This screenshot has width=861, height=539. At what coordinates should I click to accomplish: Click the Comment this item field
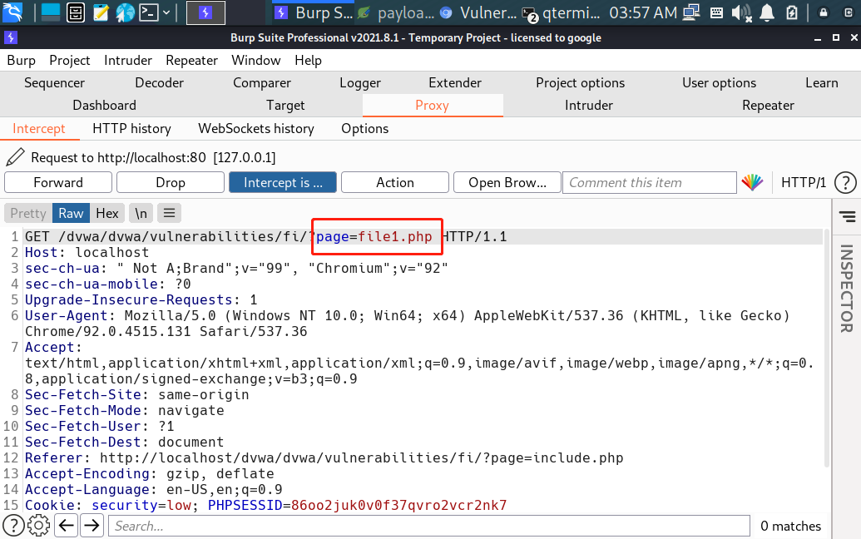(650, 182)
